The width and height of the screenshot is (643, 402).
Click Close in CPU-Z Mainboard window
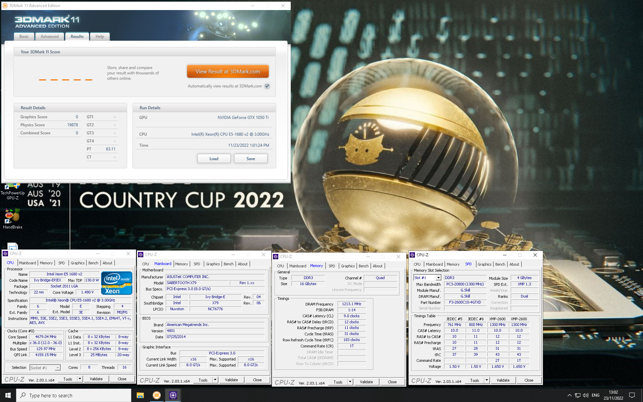257,380
